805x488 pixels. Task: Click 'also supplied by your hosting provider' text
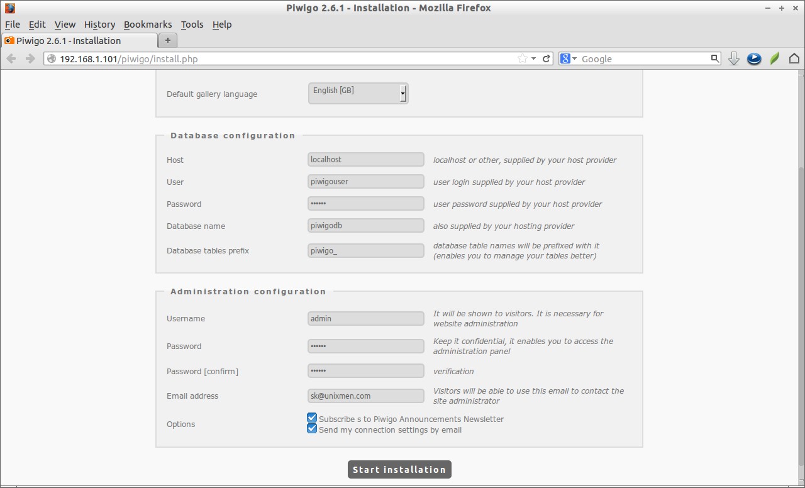click(504, 226)
